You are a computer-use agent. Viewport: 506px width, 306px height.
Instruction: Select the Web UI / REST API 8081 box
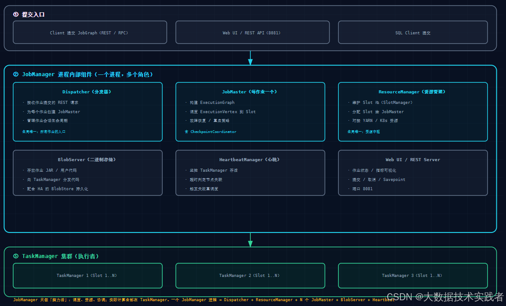point(253,32)
